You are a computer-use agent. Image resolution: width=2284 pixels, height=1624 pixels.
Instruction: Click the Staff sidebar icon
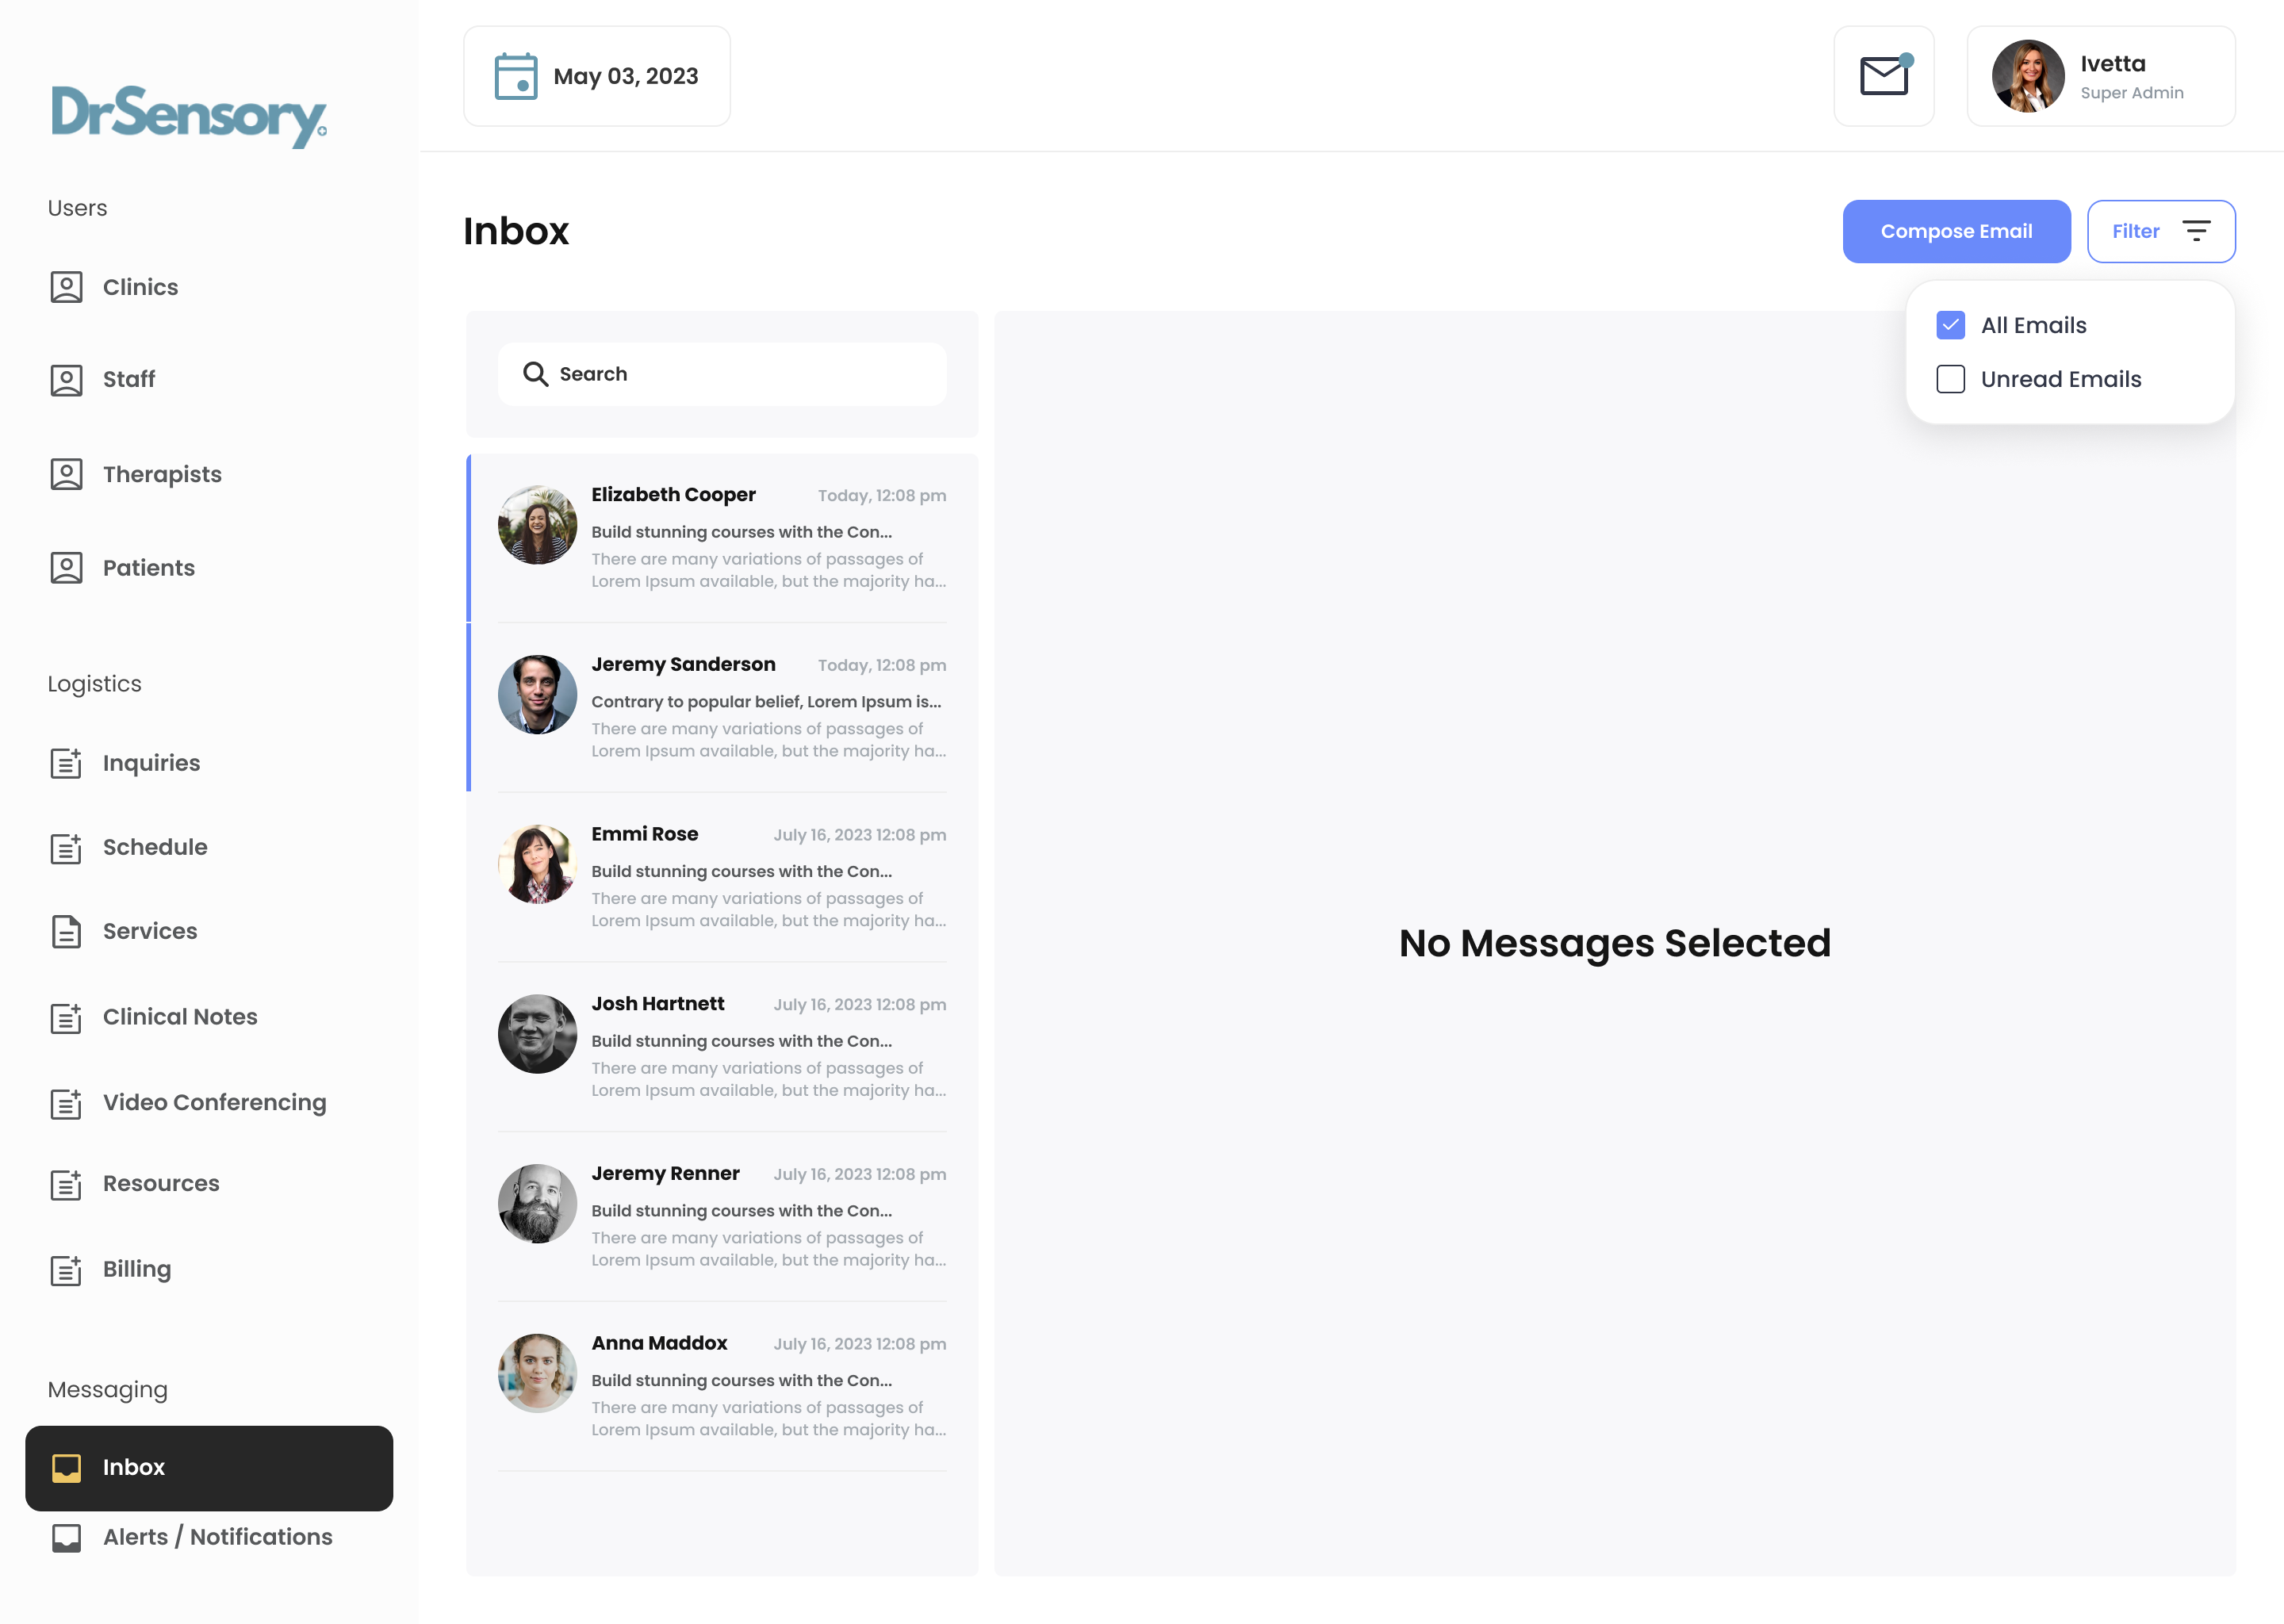click(x=66, y=379)
